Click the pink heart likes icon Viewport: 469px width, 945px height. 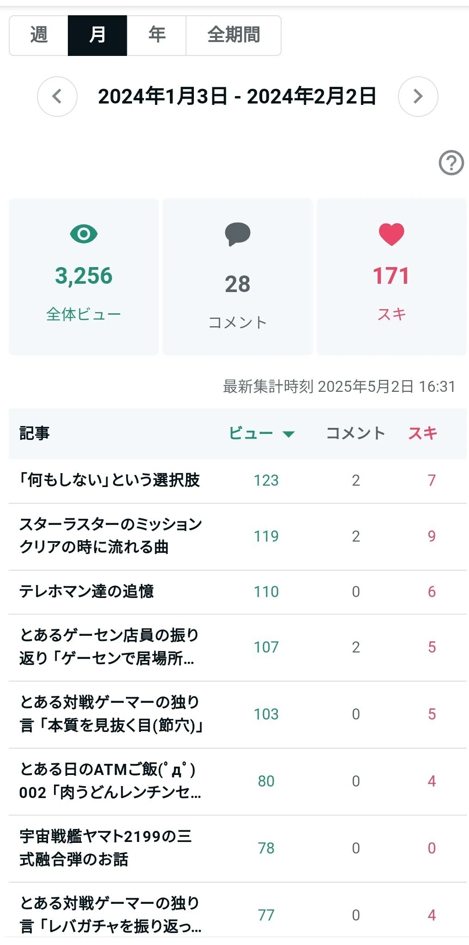pyautogui.click(x=391, y=234)
